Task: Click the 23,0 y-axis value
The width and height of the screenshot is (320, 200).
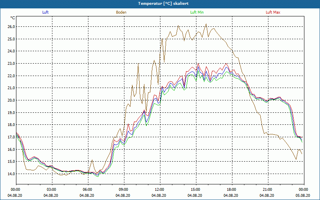Action: click(x=12, y=64)
